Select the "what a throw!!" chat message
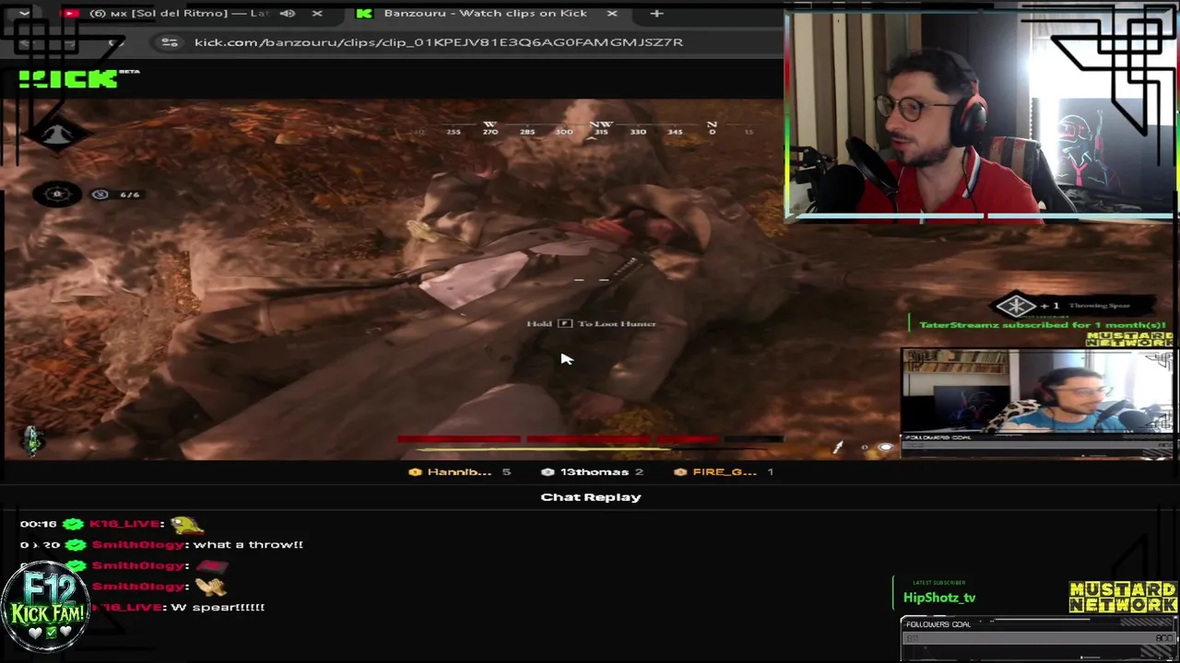This screenshot has height=663, width=1180. (248, 545)
